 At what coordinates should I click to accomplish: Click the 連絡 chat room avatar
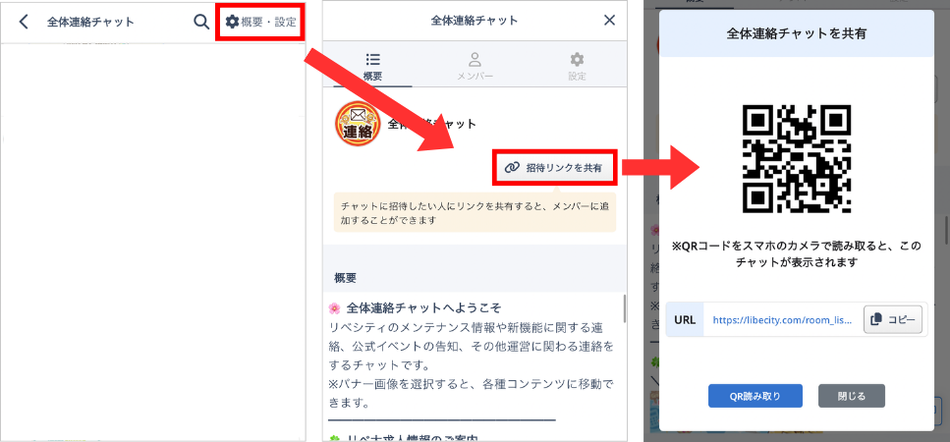pos(359,125)
